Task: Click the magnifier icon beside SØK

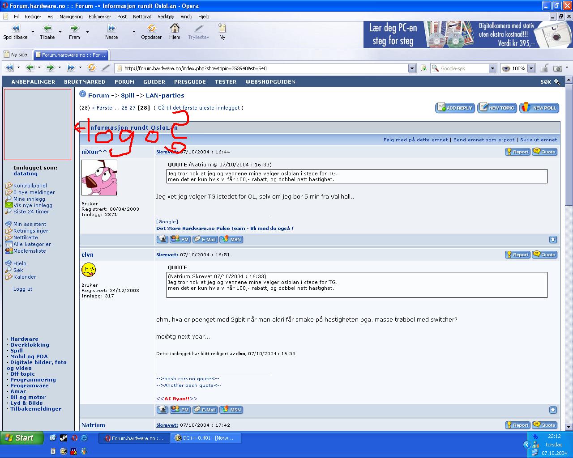Action: pyautogui.click(x=557, y=82)
